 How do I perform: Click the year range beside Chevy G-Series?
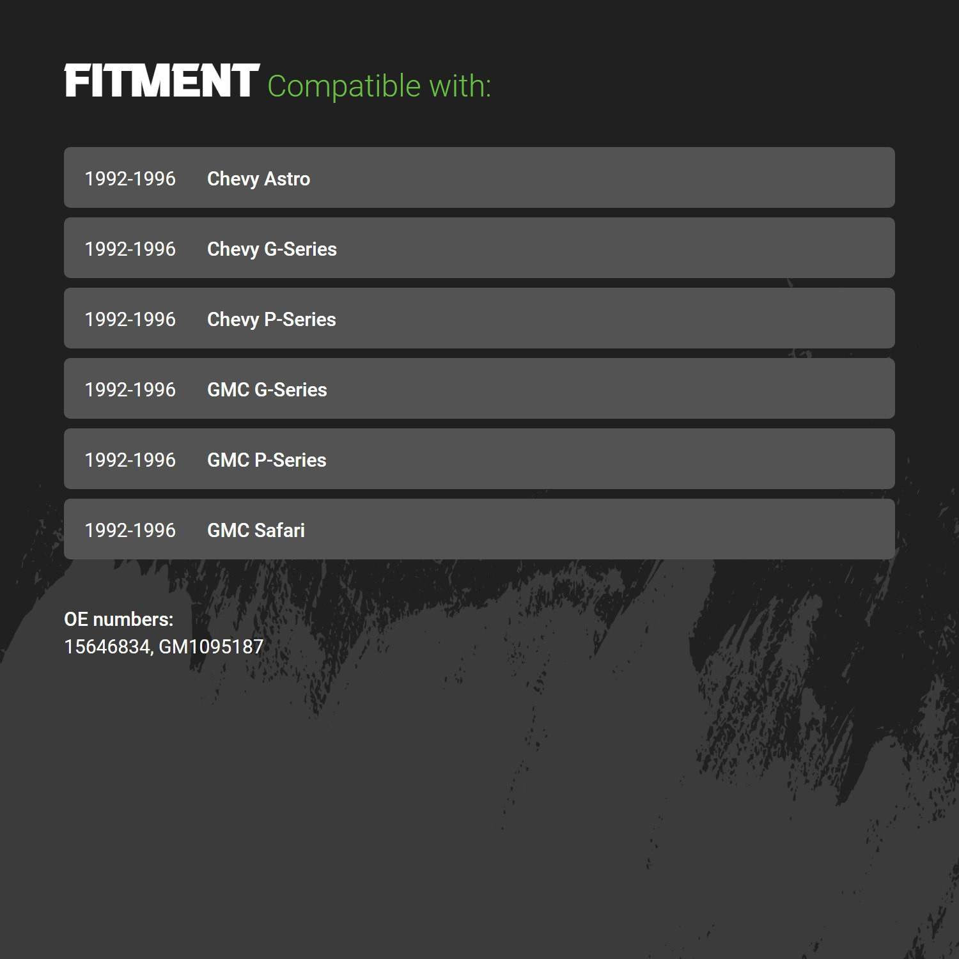tap(130, 249)
